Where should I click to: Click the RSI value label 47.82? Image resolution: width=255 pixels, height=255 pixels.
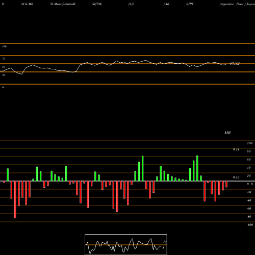pos(235,64)
